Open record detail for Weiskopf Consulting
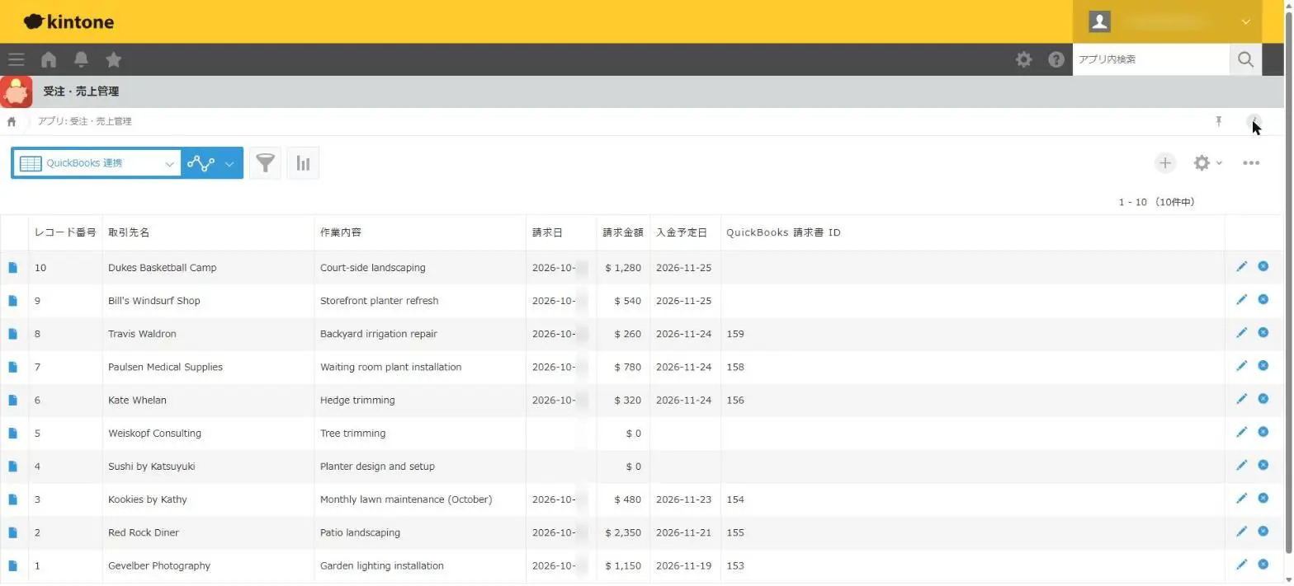Screen dimensions: 1294x586 point(12,433)
